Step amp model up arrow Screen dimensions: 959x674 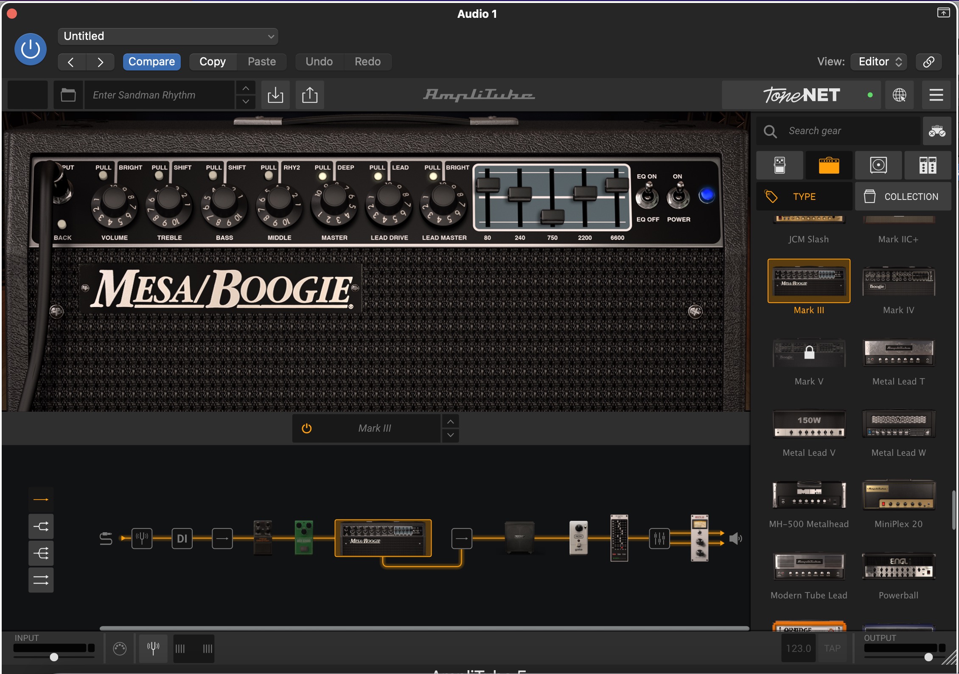[450, 421]
